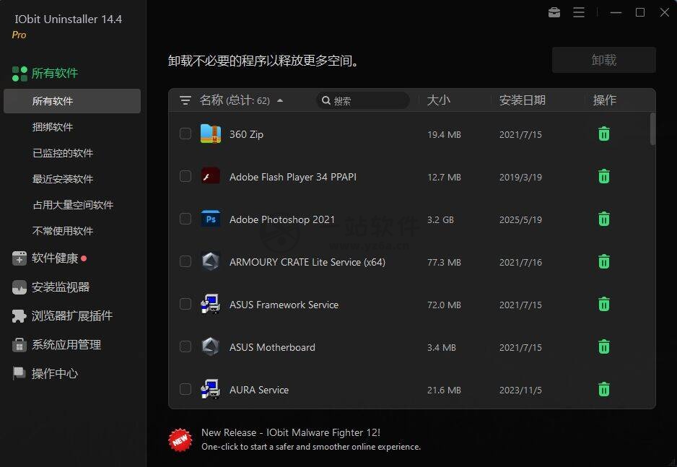
Task: Select the Adobe Photoshop 2021 name text
Action: click(282, 219)
